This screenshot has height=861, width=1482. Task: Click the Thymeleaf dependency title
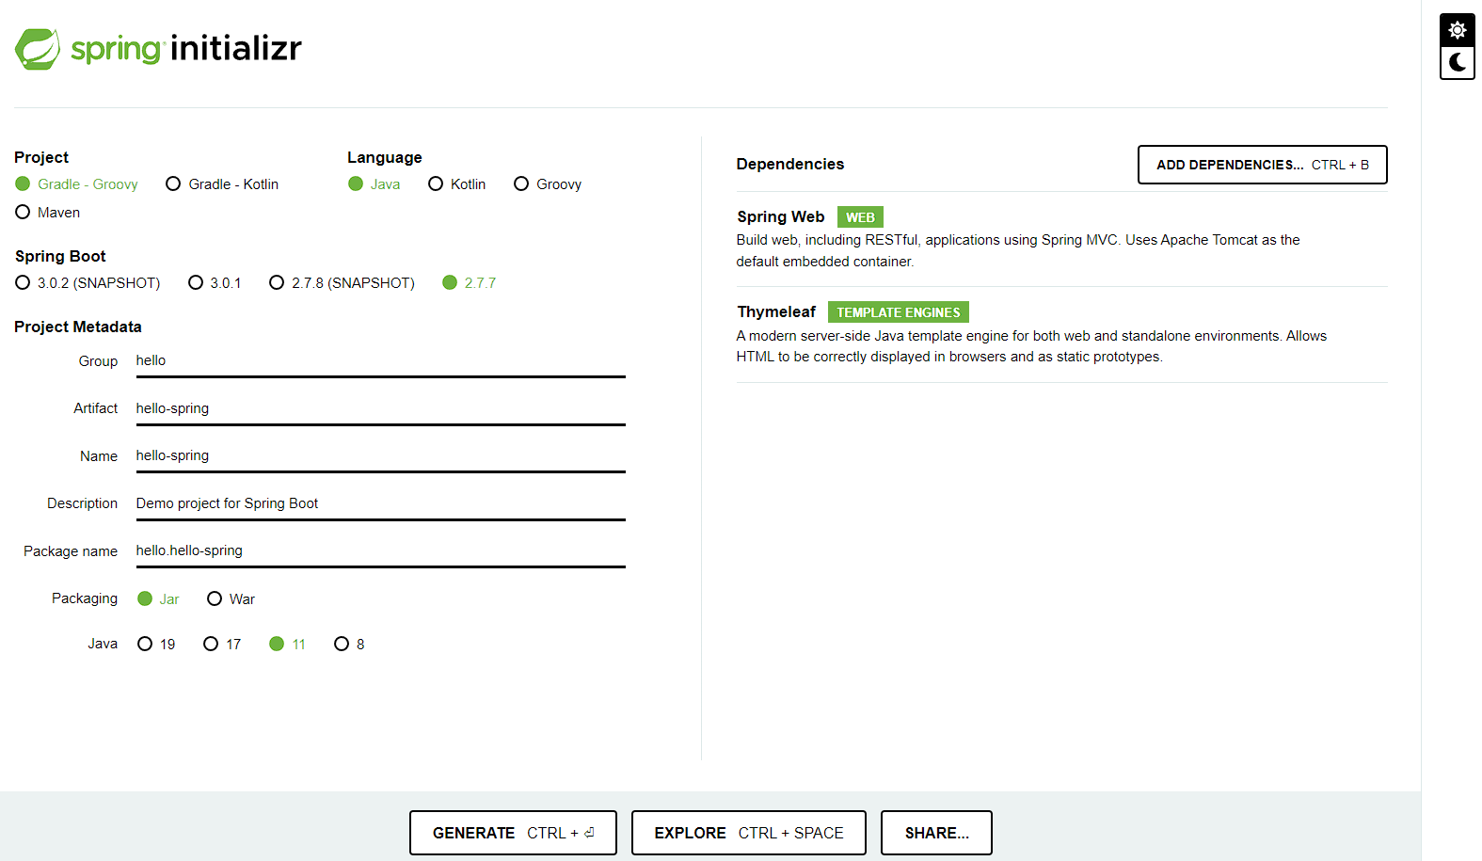(x=776, y=312)
